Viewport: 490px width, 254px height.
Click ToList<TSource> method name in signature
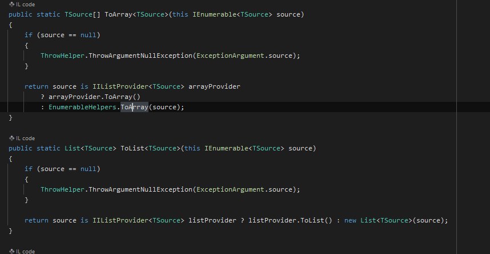(x=150, y=148)
